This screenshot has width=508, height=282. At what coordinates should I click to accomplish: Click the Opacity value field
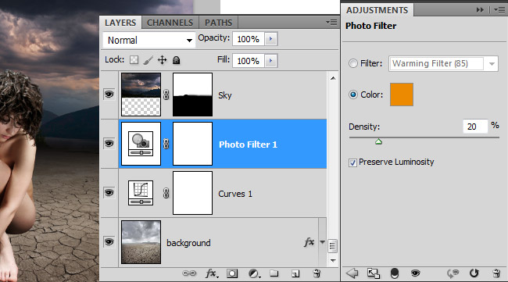pyautogui.click(x=249, y=39)
